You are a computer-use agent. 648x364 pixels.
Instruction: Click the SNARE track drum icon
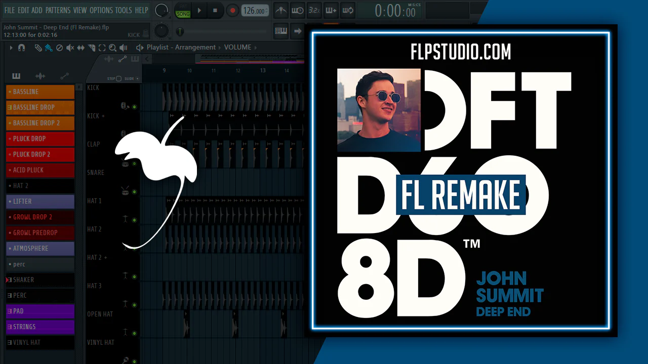pyautogui.click(x=125, y=191)
